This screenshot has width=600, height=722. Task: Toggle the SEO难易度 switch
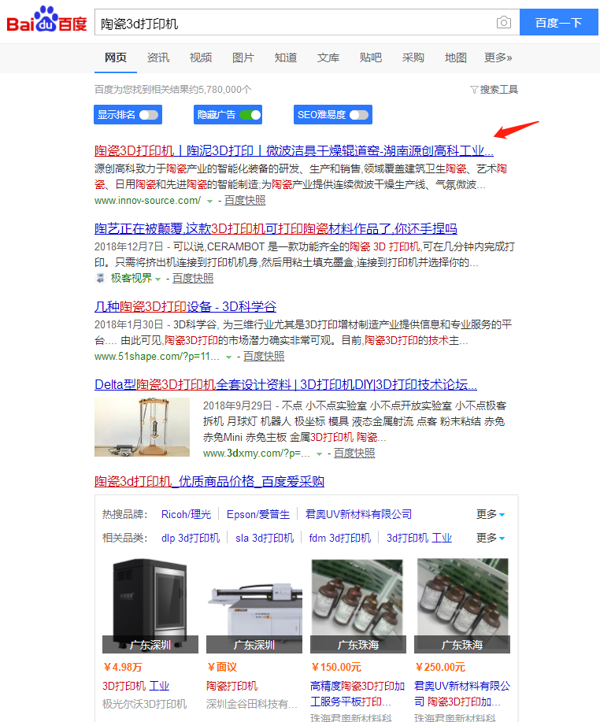point(359,115)
